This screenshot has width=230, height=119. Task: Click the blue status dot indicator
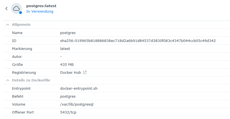coord(21,13)
